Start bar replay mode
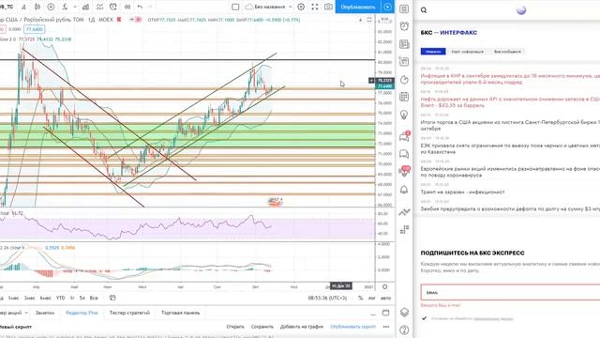Viewport: 600px width, 338px height. (x=127, y=7)
